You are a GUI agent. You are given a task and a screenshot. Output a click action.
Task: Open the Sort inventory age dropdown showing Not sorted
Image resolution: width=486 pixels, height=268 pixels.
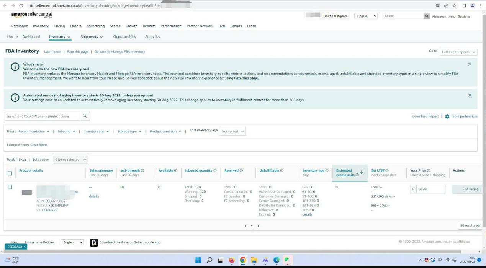click(233, 131)
